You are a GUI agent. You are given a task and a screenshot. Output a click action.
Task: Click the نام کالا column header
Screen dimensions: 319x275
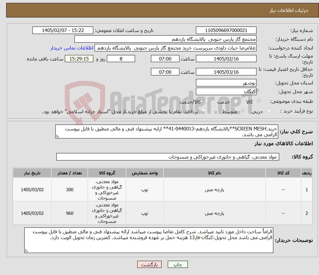point(214,173)
